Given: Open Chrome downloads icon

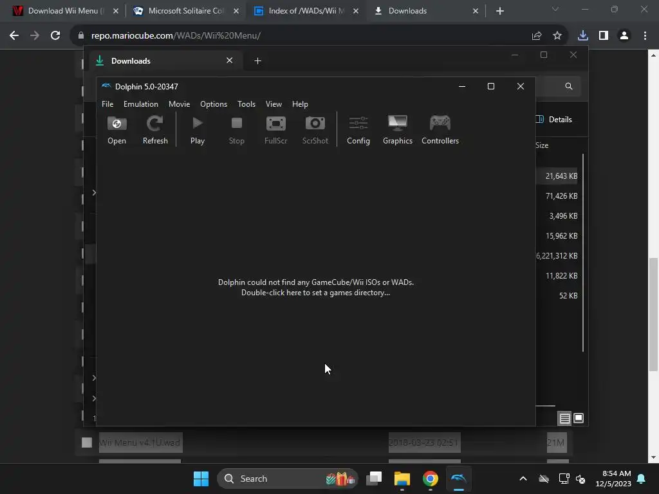Looking at the screenshot, I should (x=583, y=36).
